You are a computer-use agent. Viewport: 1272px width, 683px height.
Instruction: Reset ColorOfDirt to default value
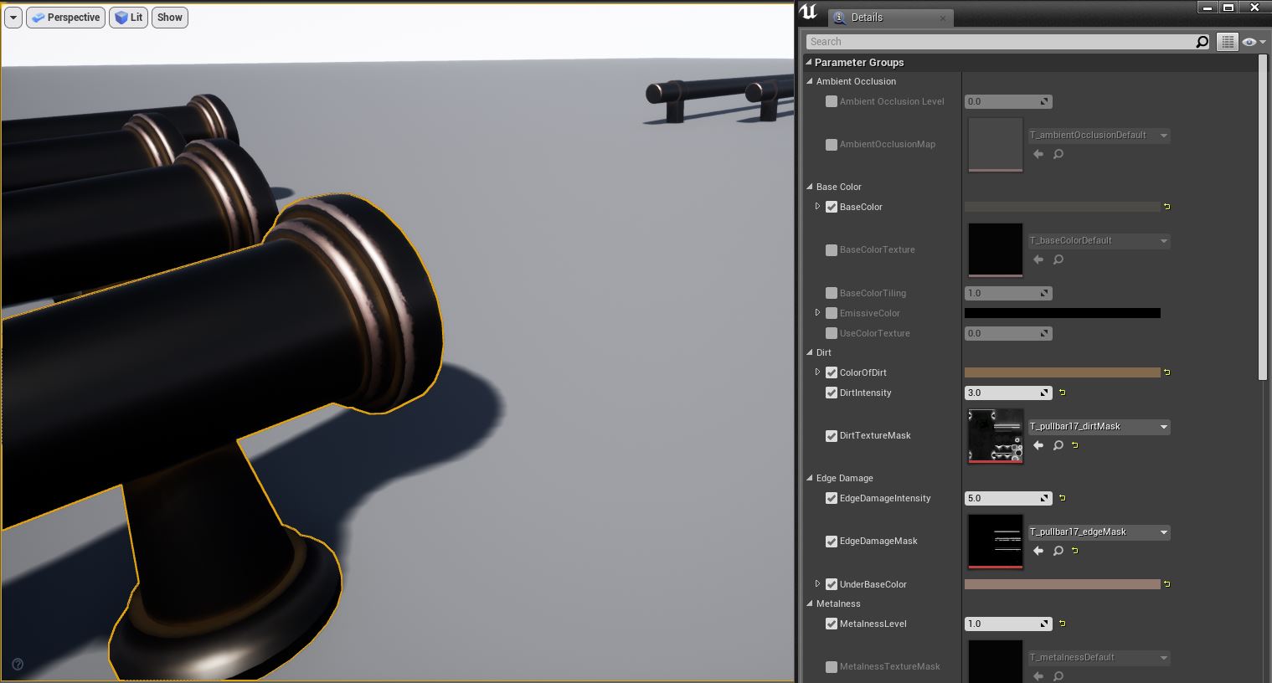[1166, 372]
